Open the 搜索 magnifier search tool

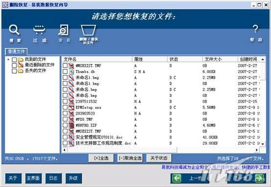14,30
